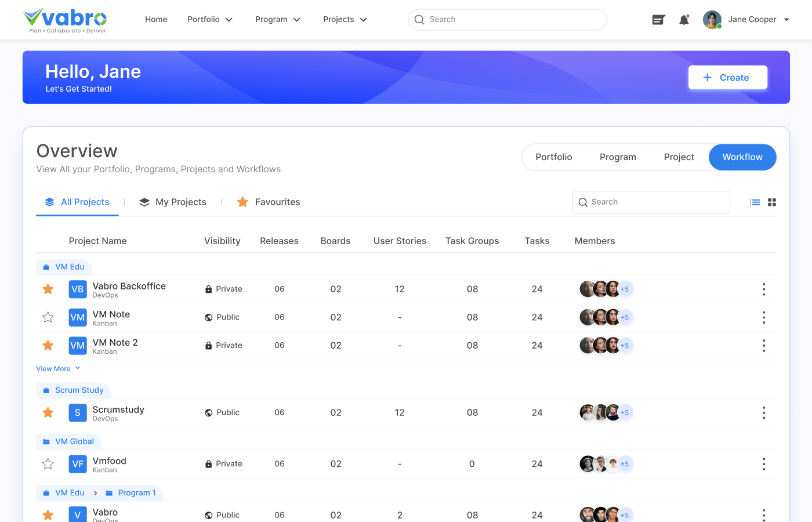Expand Projects menu in navbar
Screen dimensions: 812x522
click(345, 20)
